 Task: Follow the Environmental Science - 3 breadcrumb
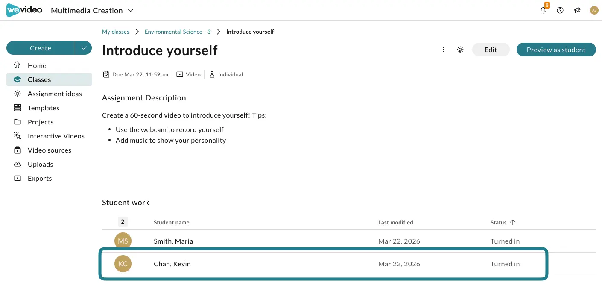tap(178, 32)
